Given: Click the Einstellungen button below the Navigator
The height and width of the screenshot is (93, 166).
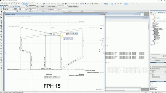Looking at the screenshot, I should 157,61.
